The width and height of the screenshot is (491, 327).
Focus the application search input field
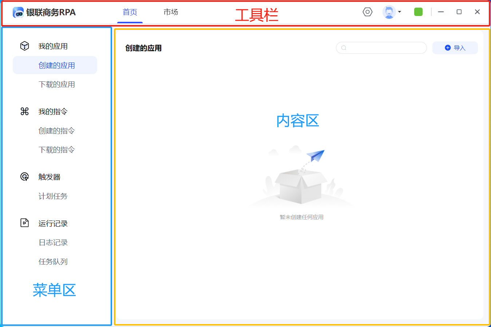(385, 48)
